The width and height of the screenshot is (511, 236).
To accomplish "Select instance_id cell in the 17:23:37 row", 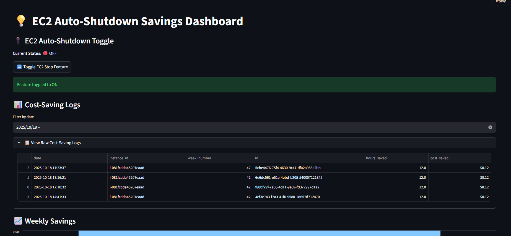I will click(146, 168).
